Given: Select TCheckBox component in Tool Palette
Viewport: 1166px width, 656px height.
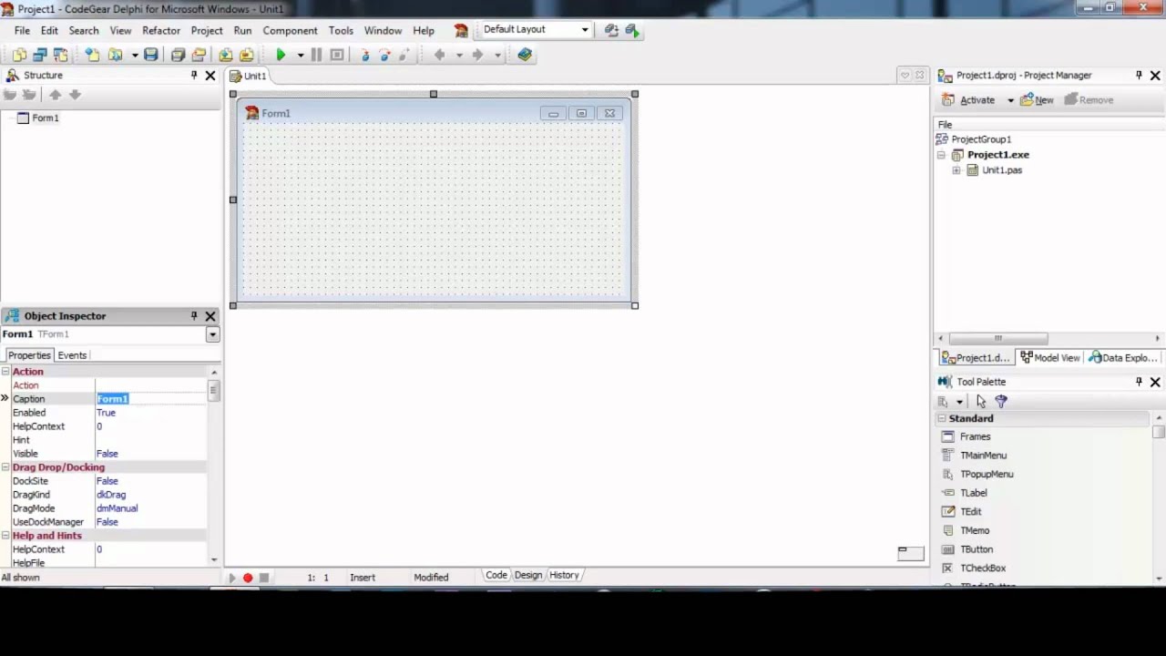Looking at the screenshot, I should click(x=982, y=568).
